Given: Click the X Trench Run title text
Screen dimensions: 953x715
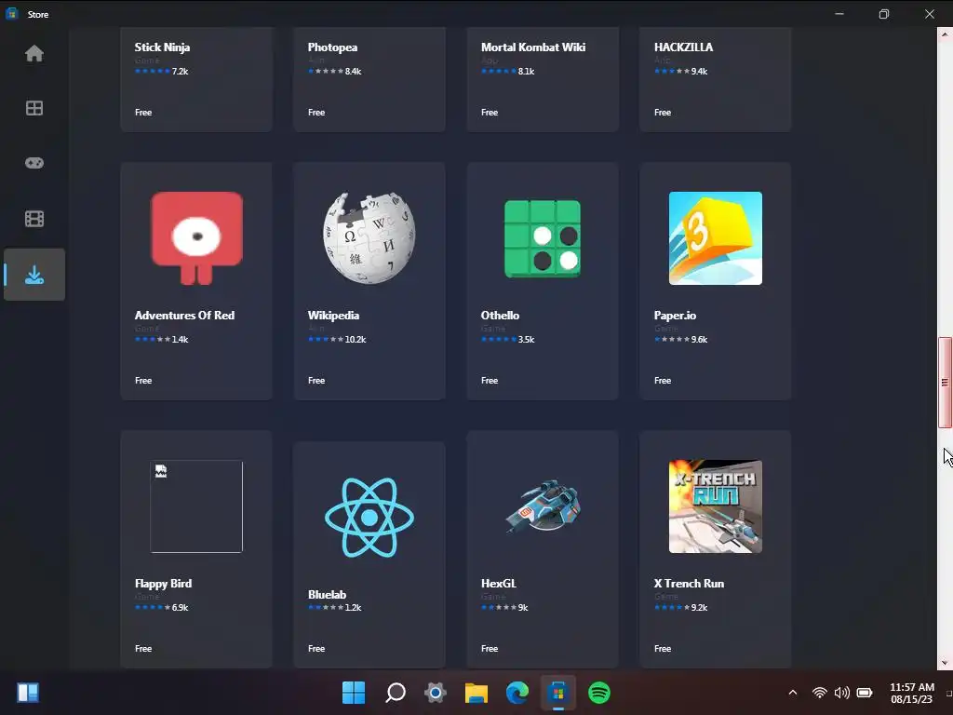Looking at the screenshot, I should [689, 584].
